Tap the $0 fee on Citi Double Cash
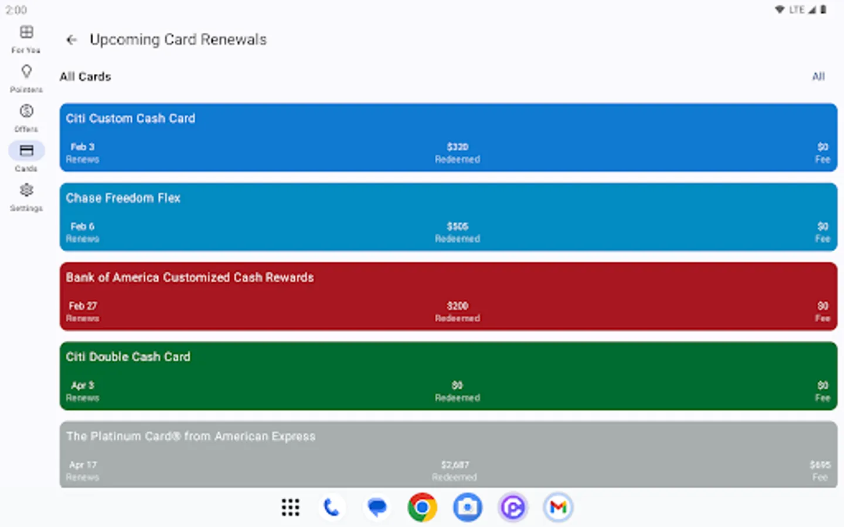This screenshot has height=527, width=844. (823, 385)
